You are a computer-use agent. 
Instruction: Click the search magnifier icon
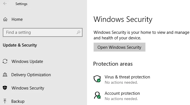78,32
